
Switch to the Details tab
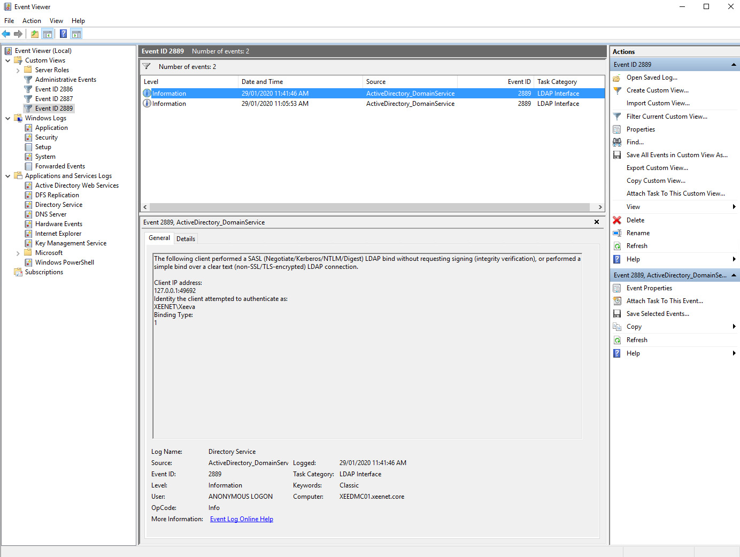point(186,239)
